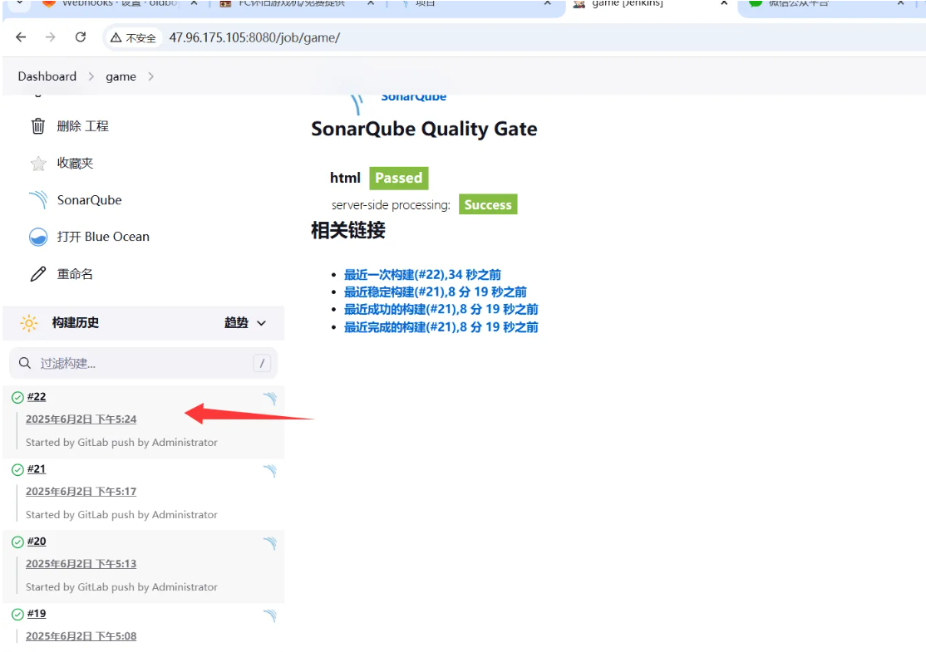This screenshot has height=652, width=926.
Task: Click the 构建历史 header
Action: point(76,323)
